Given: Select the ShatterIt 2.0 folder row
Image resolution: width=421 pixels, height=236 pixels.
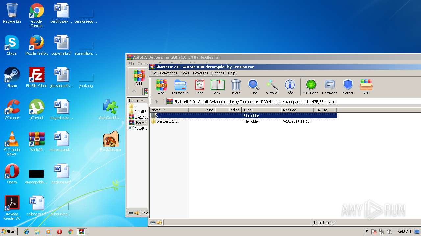Looking at the screenshot, I should click(243, 121).
